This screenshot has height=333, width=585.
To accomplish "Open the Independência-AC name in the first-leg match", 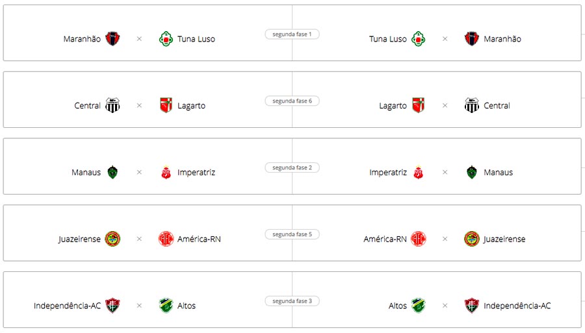I will tap(67, 306).
